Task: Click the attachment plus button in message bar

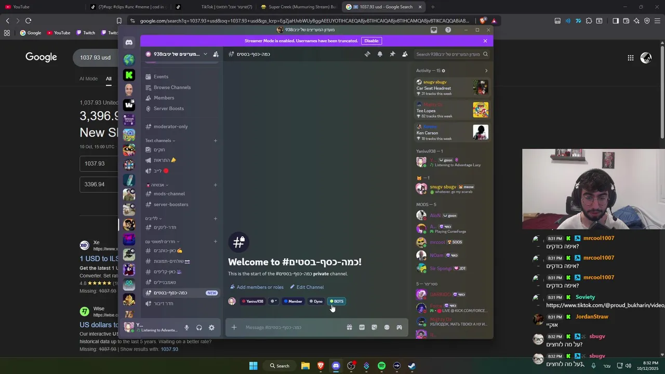Action: tap(234, 327)
